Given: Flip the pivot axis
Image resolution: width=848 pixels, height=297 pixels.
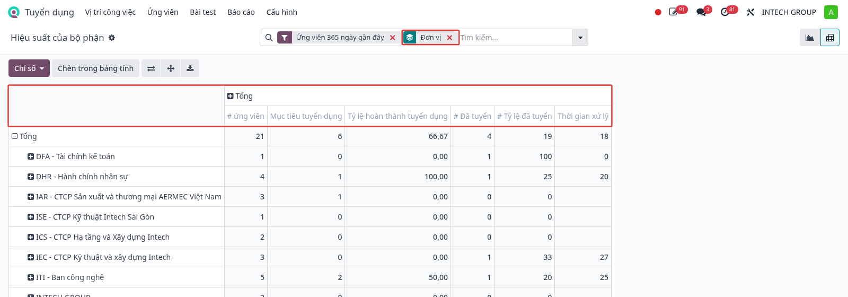Looking at the screenshot, I should [151, 68].
